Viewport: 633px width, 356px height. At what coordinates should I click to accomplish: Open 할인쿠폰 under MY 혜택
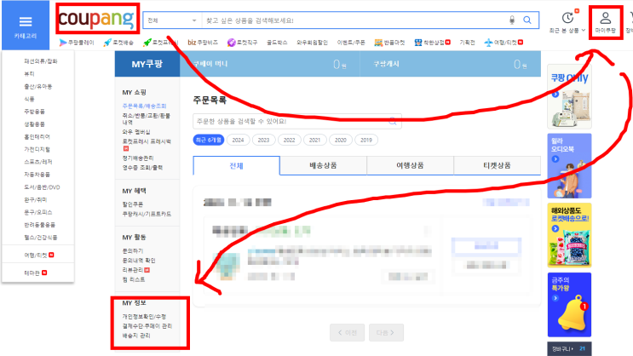(133, 204)
